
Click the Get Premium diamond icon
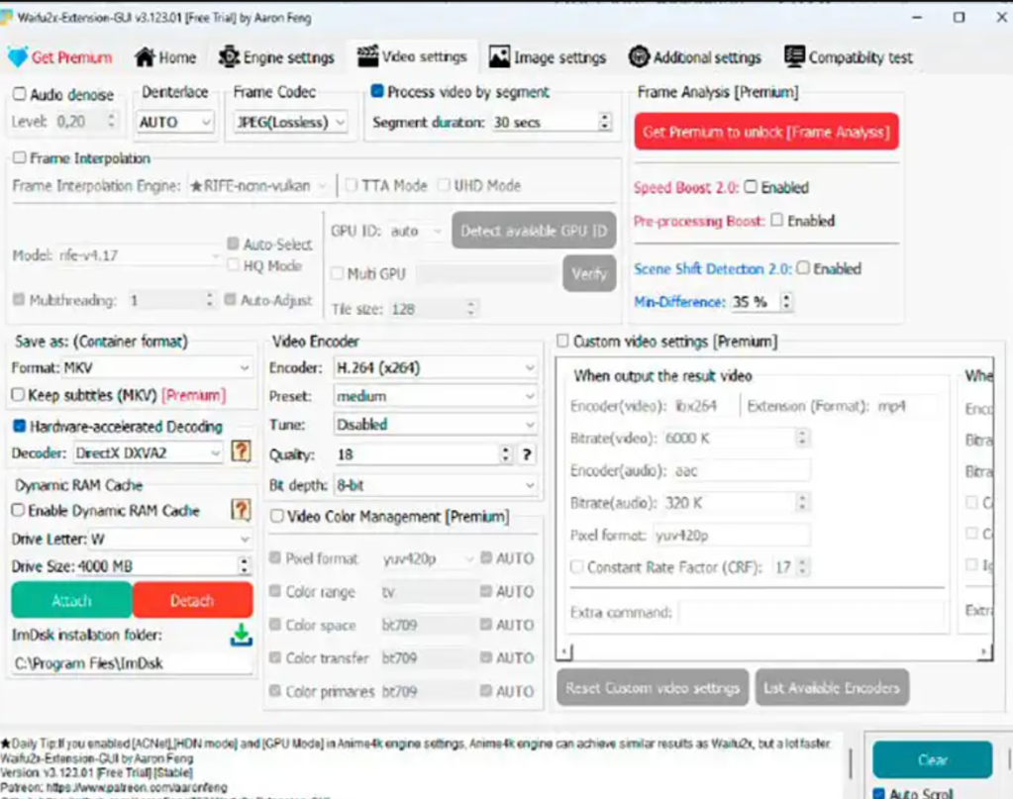[x=17, y=56]
